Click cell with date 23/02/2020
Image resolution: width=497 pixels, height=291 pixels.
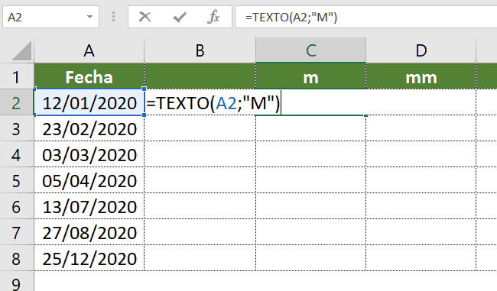pos(89,128)
